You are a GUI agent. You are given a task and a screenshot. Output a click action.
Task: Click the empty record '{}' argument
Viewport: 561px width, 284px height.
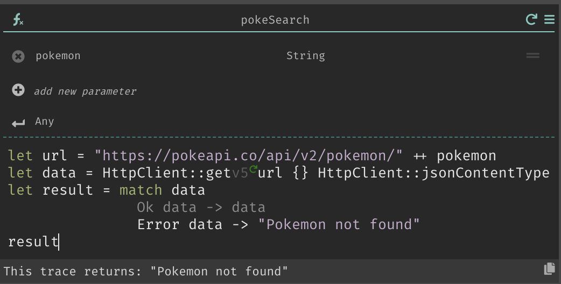point(300,173)
